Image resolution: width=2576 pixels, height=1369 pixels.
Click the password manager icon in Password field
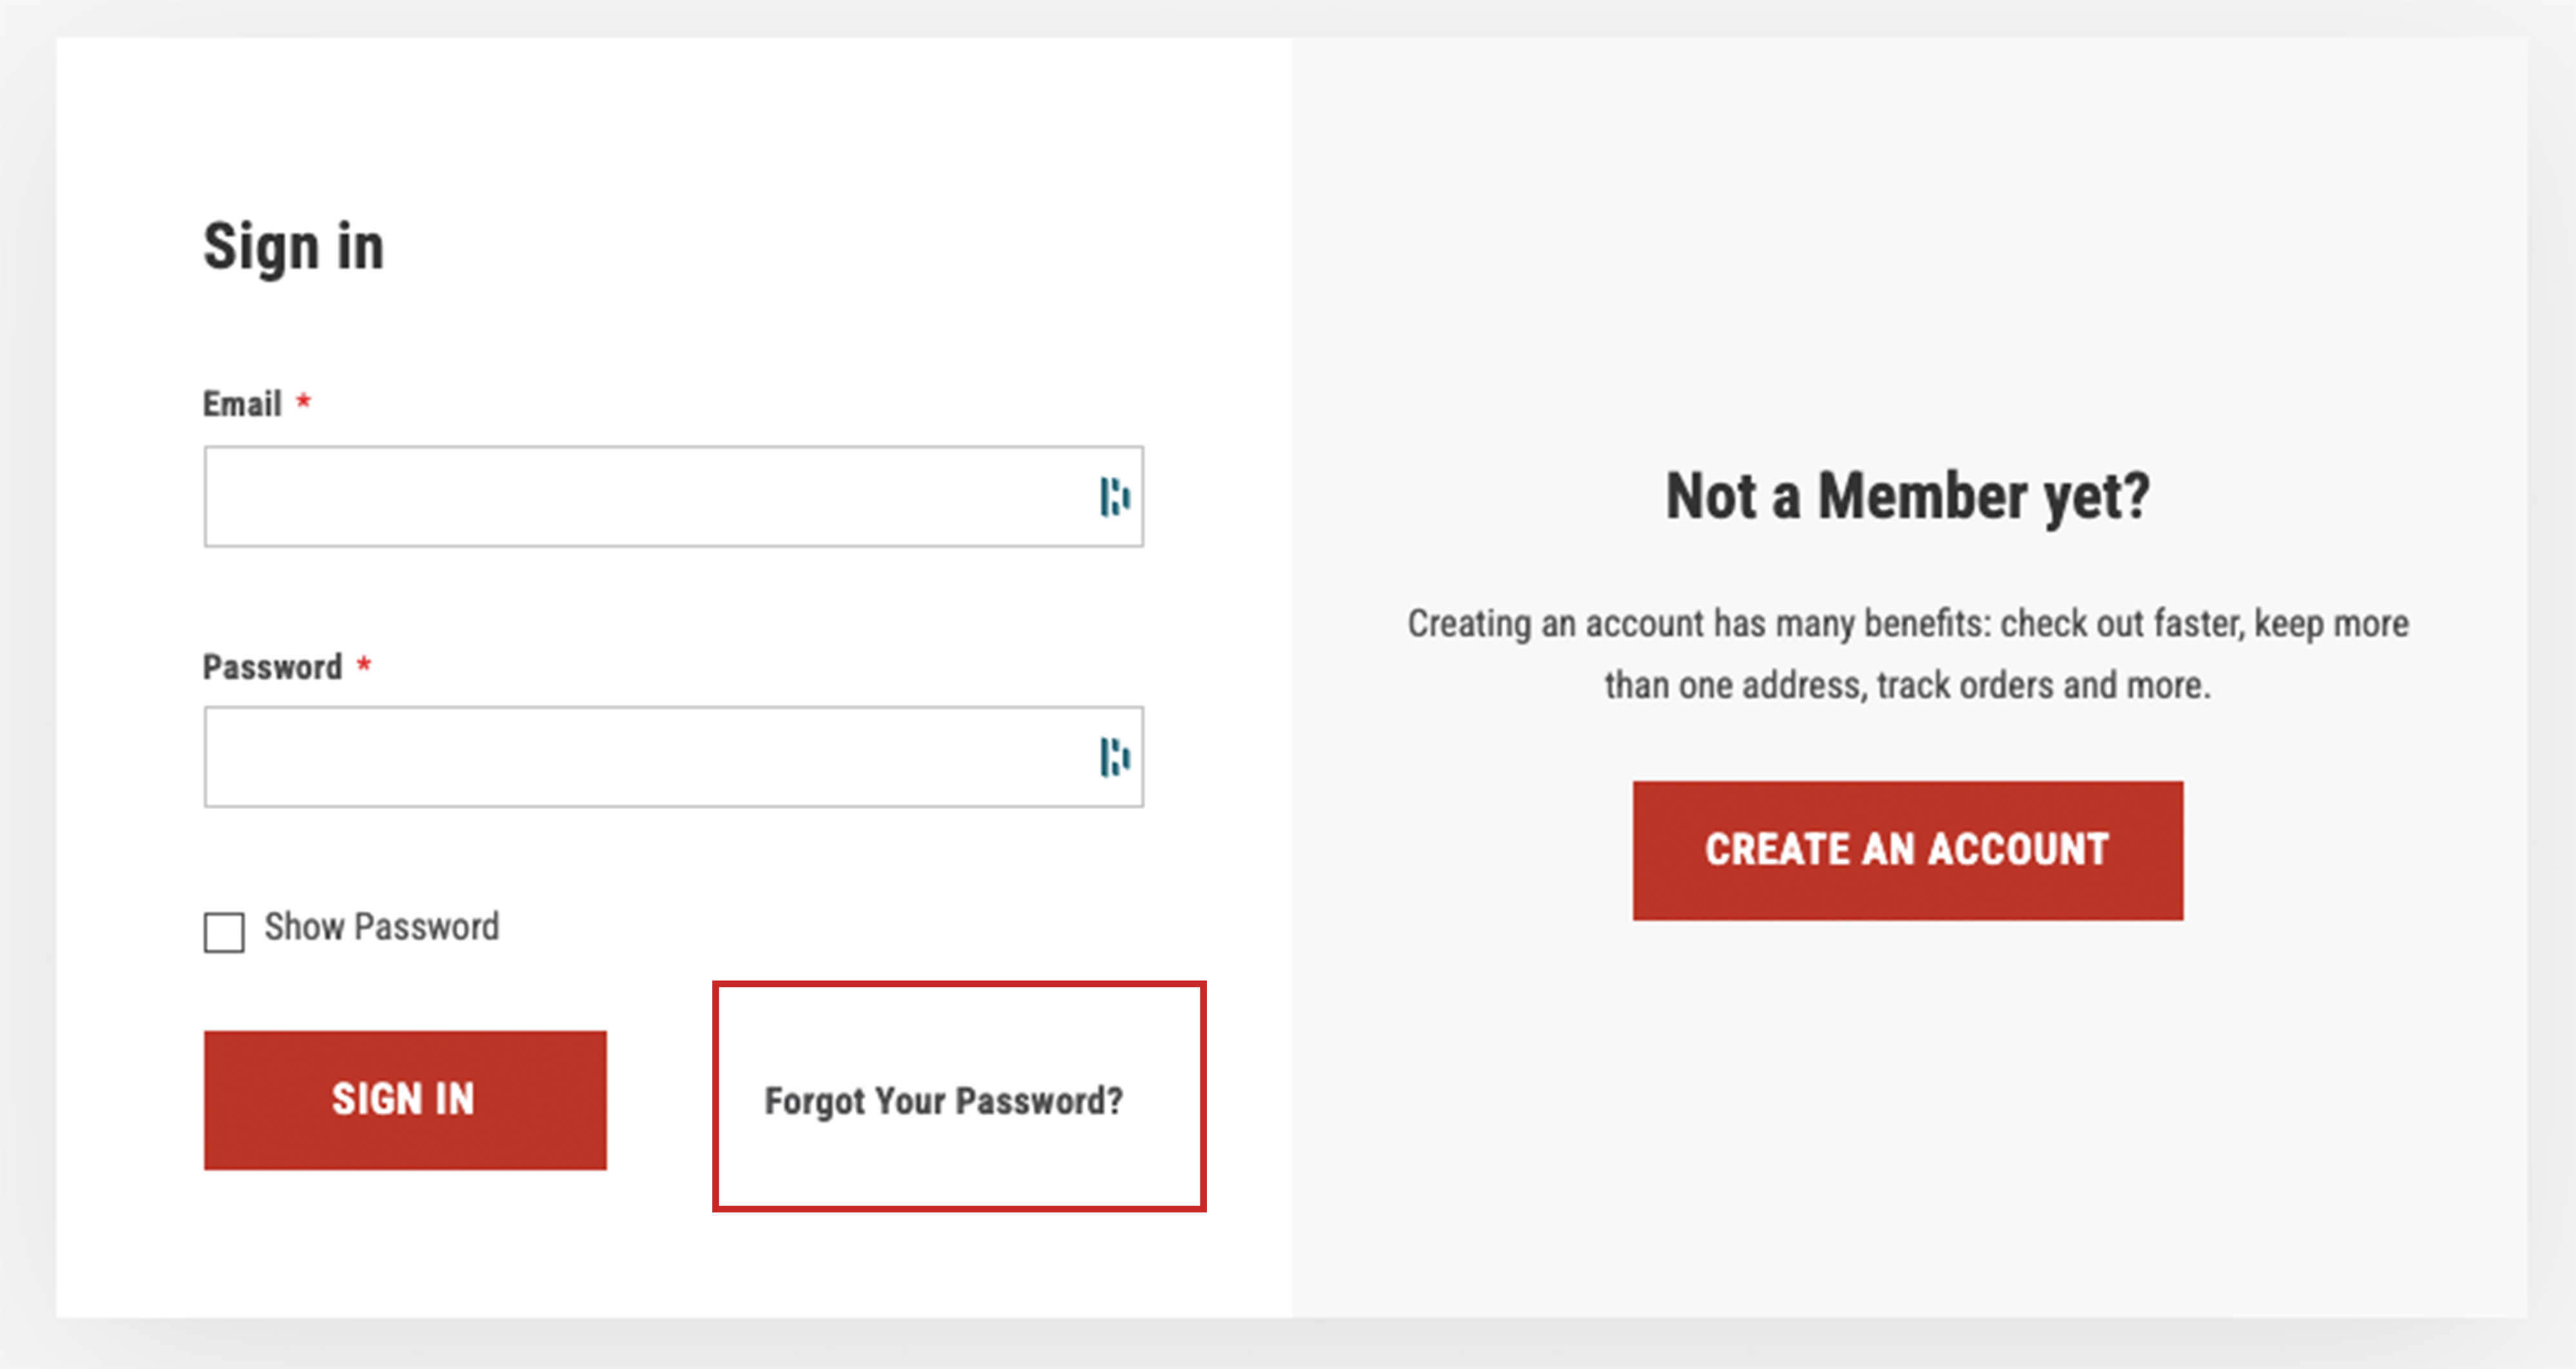[1114, 758]
